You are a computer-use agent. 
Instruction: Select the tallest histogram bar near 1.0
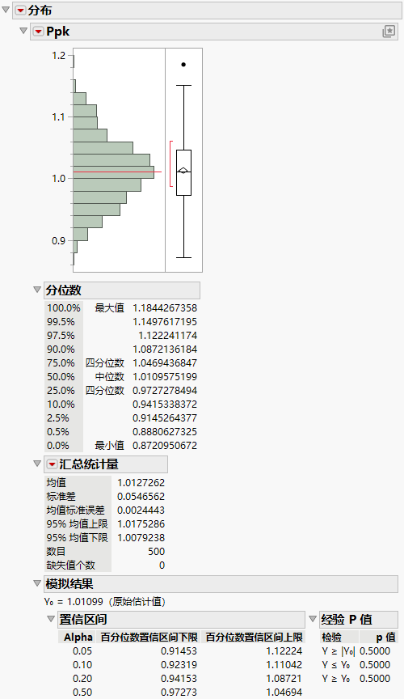click(114, 172)
